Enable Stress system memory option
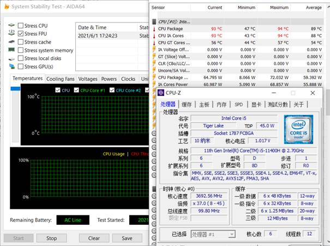 (21, 50)
